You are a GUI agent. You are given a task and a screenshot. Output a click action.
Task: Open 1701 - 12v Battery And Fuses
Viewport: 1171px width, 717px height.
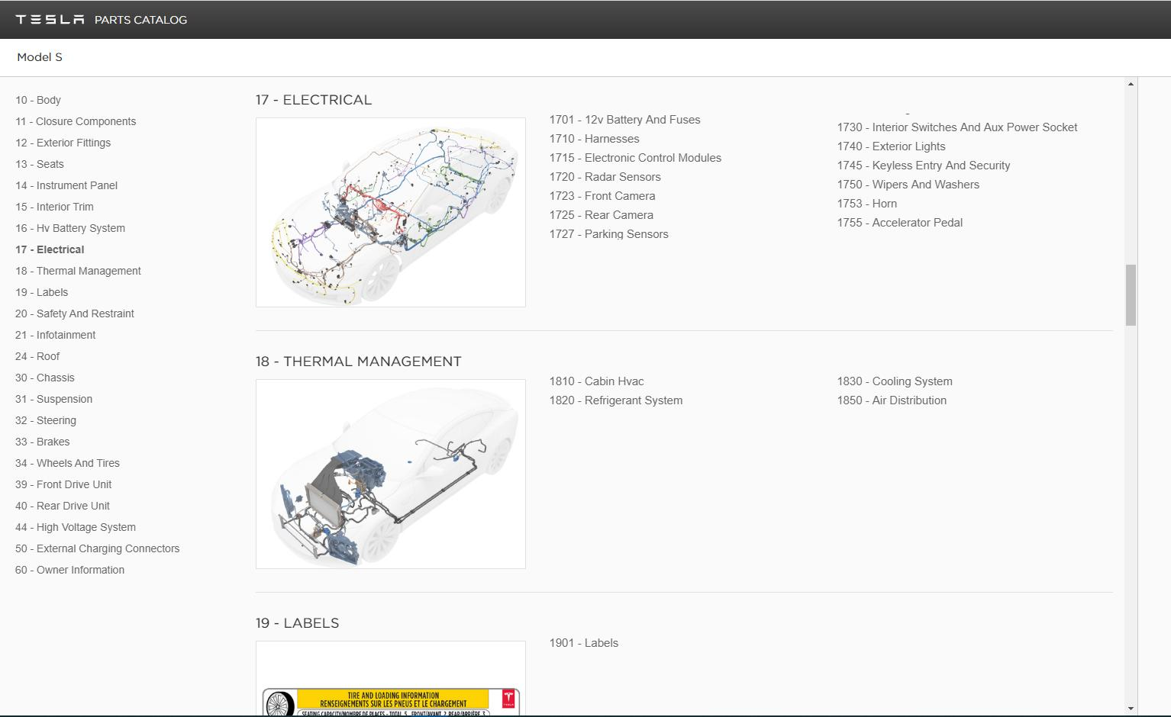click(624, 120)
